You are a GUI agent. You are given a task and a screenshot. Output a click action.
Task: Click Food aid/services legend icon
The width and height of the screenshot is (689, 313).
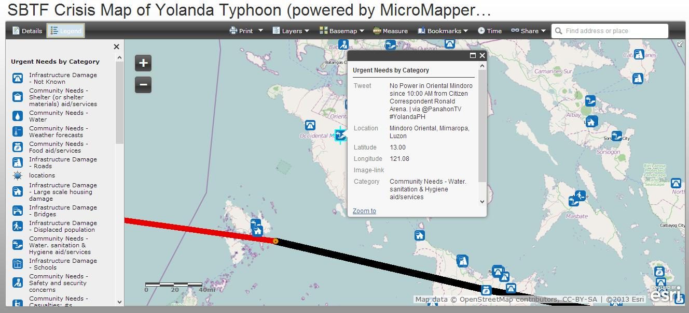(18, 147)
